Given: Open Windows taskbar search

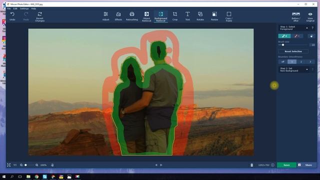Looking at the screenshot, I should point(12,176).
